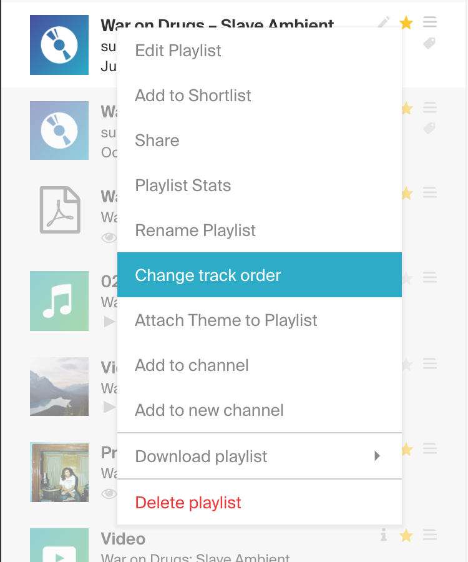Click Delete playlist
The width and height of the screenshot is (468, 562).
188,502
